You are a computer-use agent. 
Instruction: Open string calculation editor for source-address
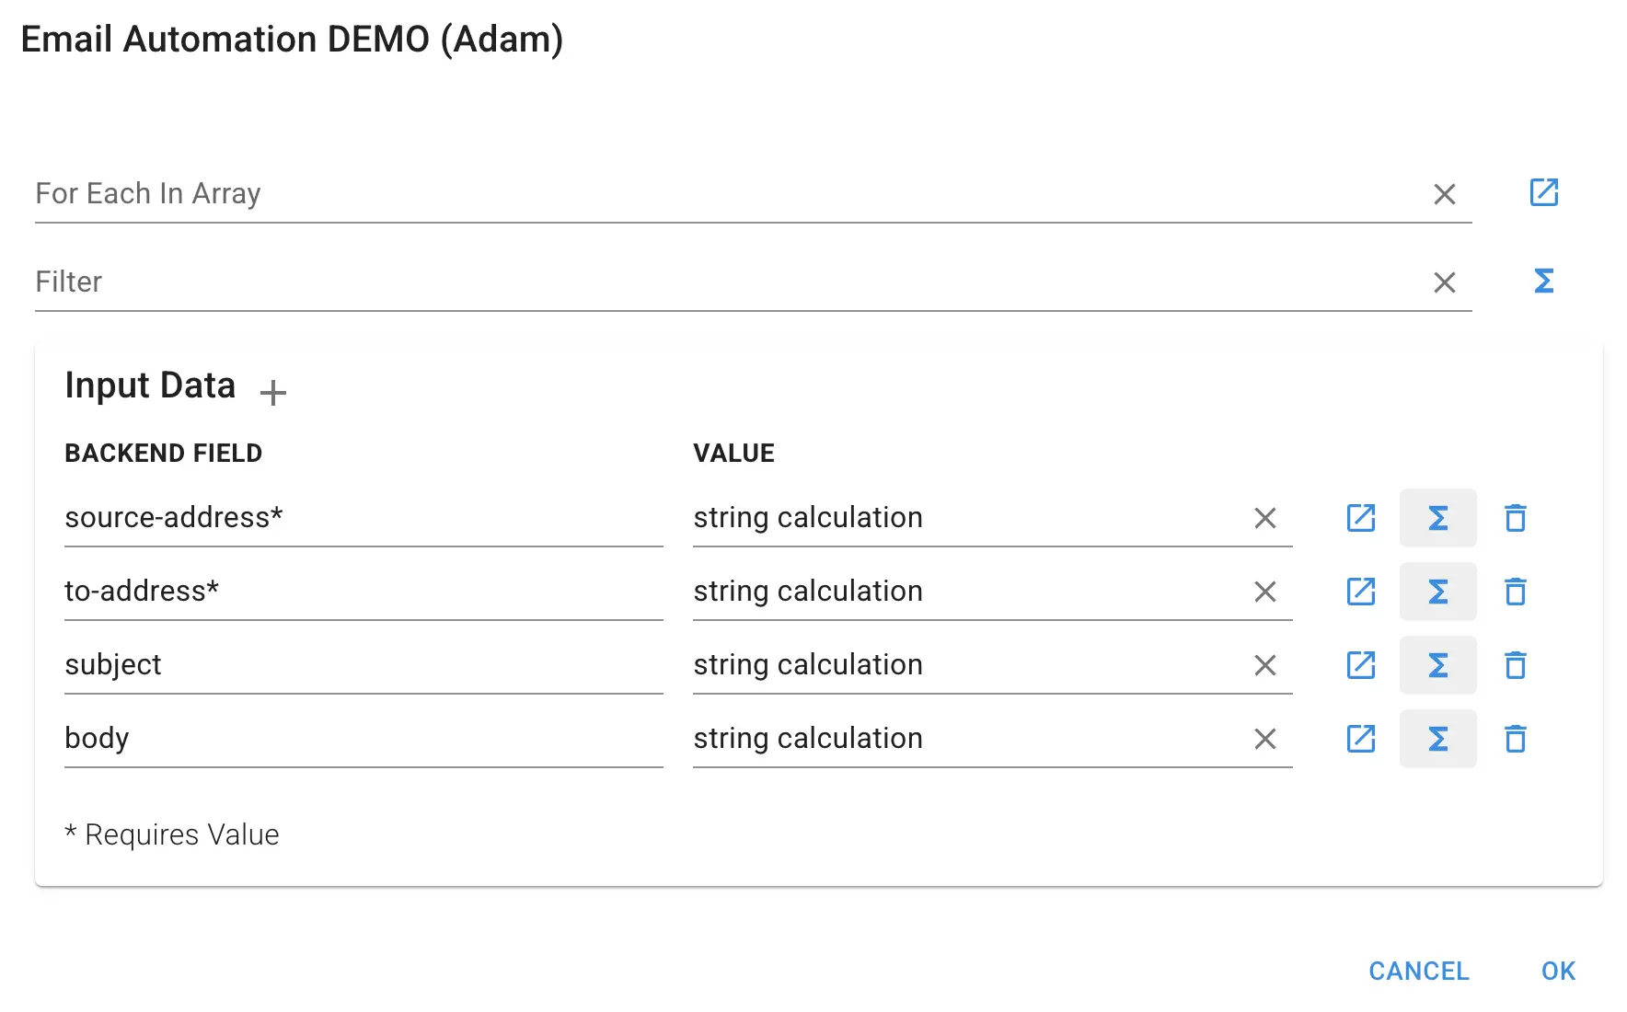pyautogui.click(x=1438, y=518)
